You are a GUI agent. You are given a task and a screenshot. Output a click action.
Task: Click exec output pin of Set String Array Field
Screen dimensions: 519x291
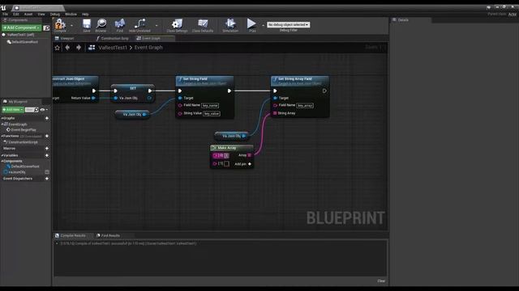tap(324, 91)
